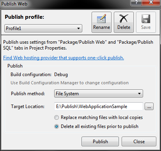
Task: Expand the Publish method File System combo box
Action: pos(99,94)
